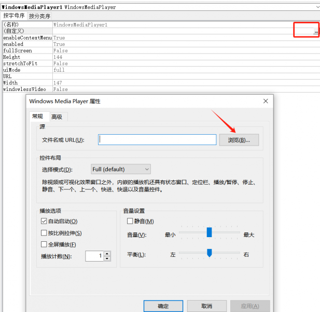Close the Windows Media Player 属性 dialog
Image resolution: width=320 pixels, height=312 pixels.
point(266,101)
